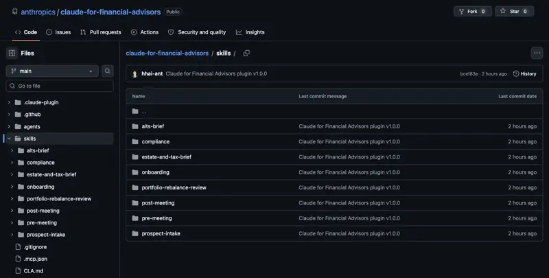549x278 pixels.
Task: Select CLA.md file name in sidebar
Action: (x=33, y=270)
